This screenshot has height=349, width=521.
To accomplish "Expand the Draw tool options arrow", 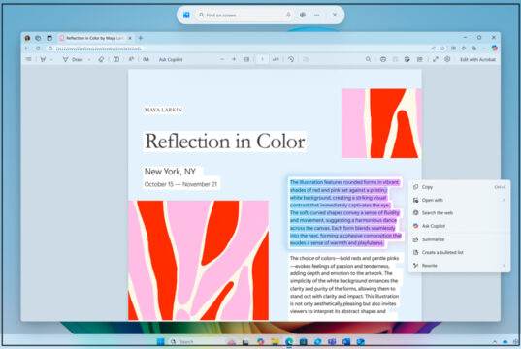I will 89,60.
